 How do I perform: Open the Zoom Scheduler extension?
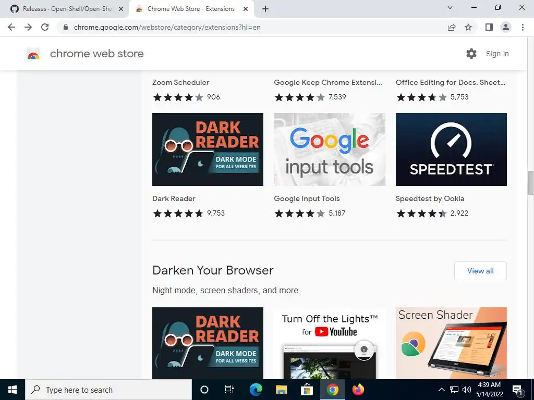coord(180,82)
